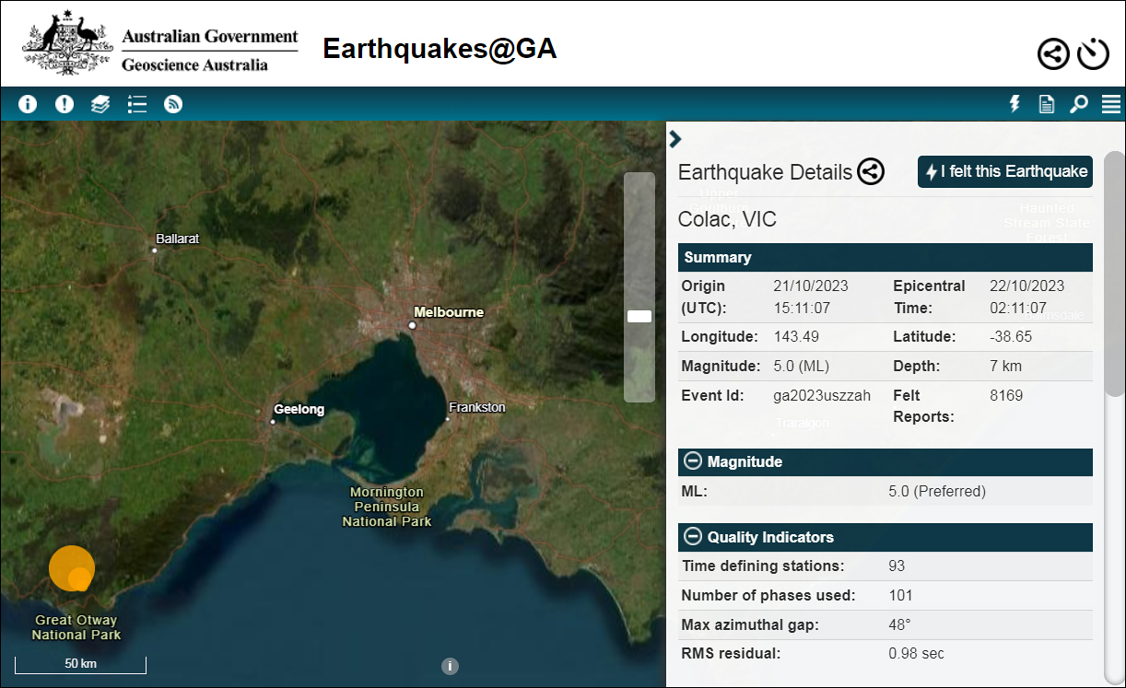Open the hamburger menu icon
The width and height of the screenshot is (1126, 688).
[x=1110, y=104]
